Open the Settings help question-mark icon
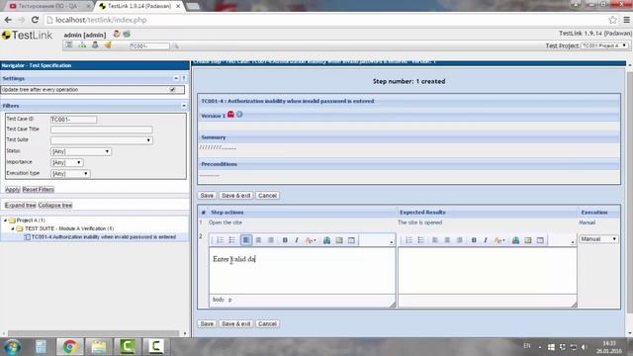The height and width of the screenshot is (356, 633). 184,78
